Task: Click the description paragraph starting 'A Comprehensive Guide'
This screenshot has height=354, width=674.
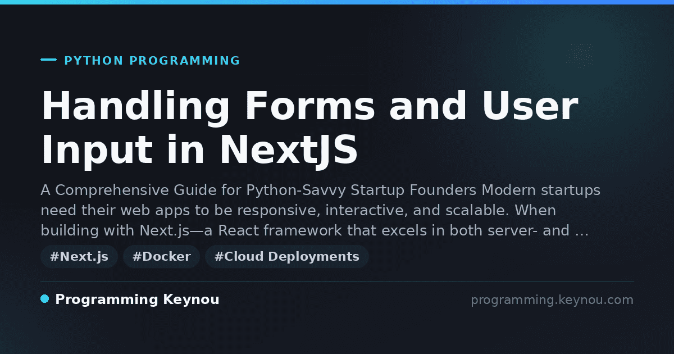Action: 321,211
